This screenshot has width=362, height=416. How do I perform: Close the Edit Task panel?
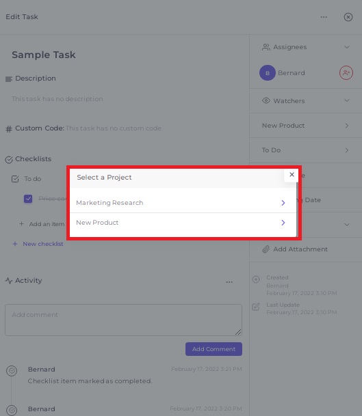(x=348, y=17)
